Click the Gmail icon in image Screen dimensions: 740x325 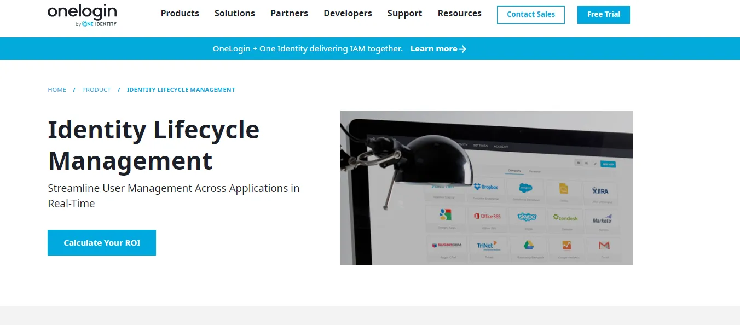(x=604, y=246)
